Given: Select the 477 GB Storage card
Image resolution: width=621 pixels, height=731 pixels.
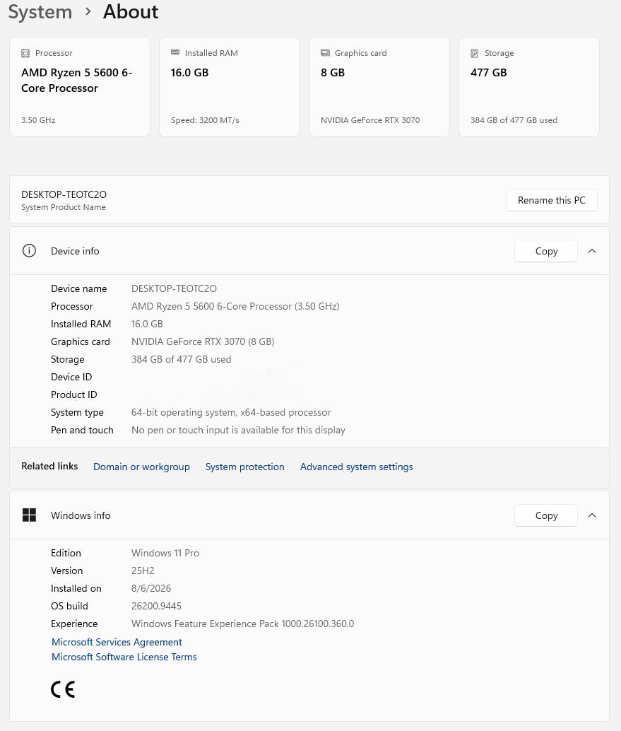Looking at the screenshot, I should coord(529,87).
